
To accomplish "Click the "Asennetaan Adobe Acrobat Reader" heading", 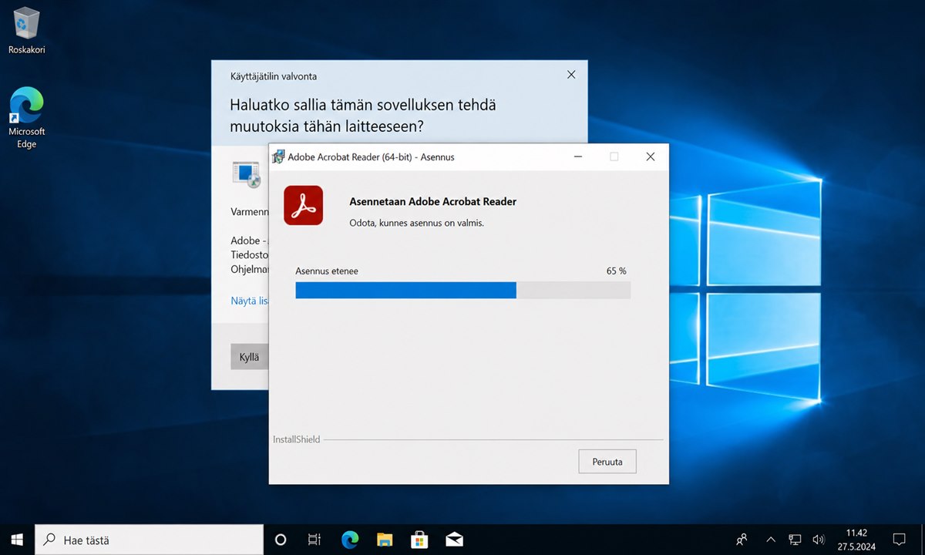I will point(433,201).
